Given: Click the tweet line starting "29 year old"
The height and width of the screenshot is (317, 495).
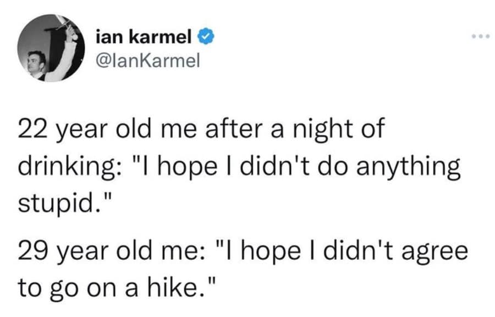Looking at the screenshot, I should (x=243, y=252).
